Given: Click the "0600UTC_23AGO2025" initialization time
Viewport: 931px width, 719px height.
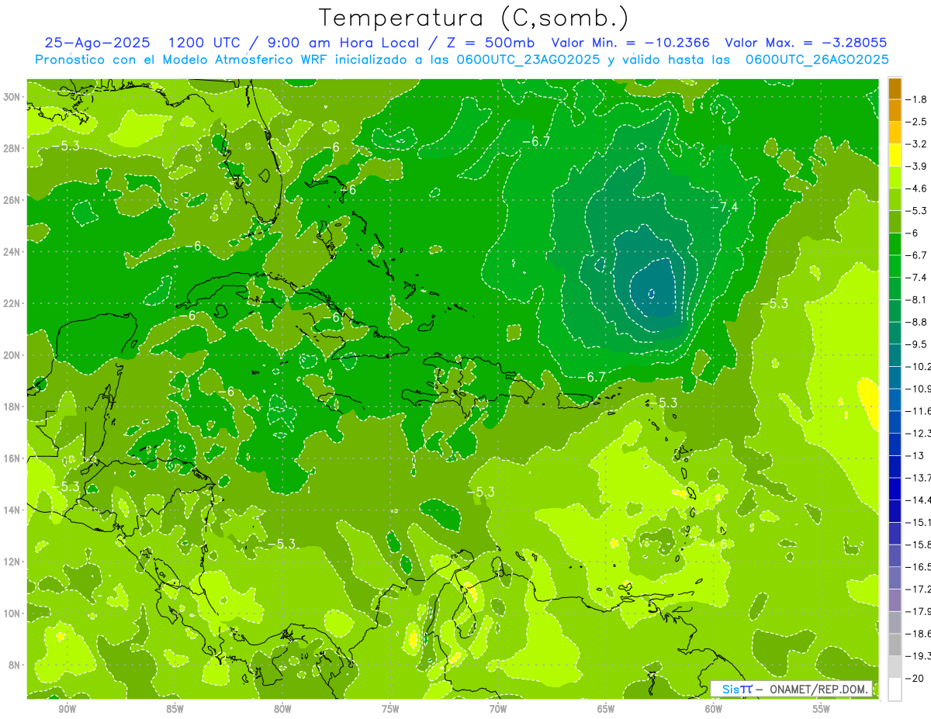Looking at the screenshot, I should (528, 60).
